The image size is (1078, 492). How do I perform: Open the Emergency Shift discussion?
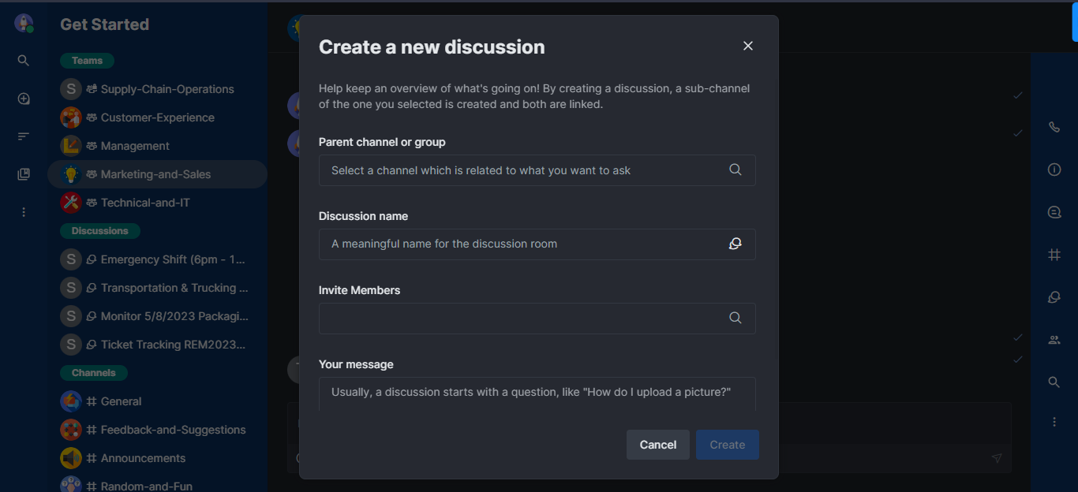pyautogui.click(x=172, y=259)
